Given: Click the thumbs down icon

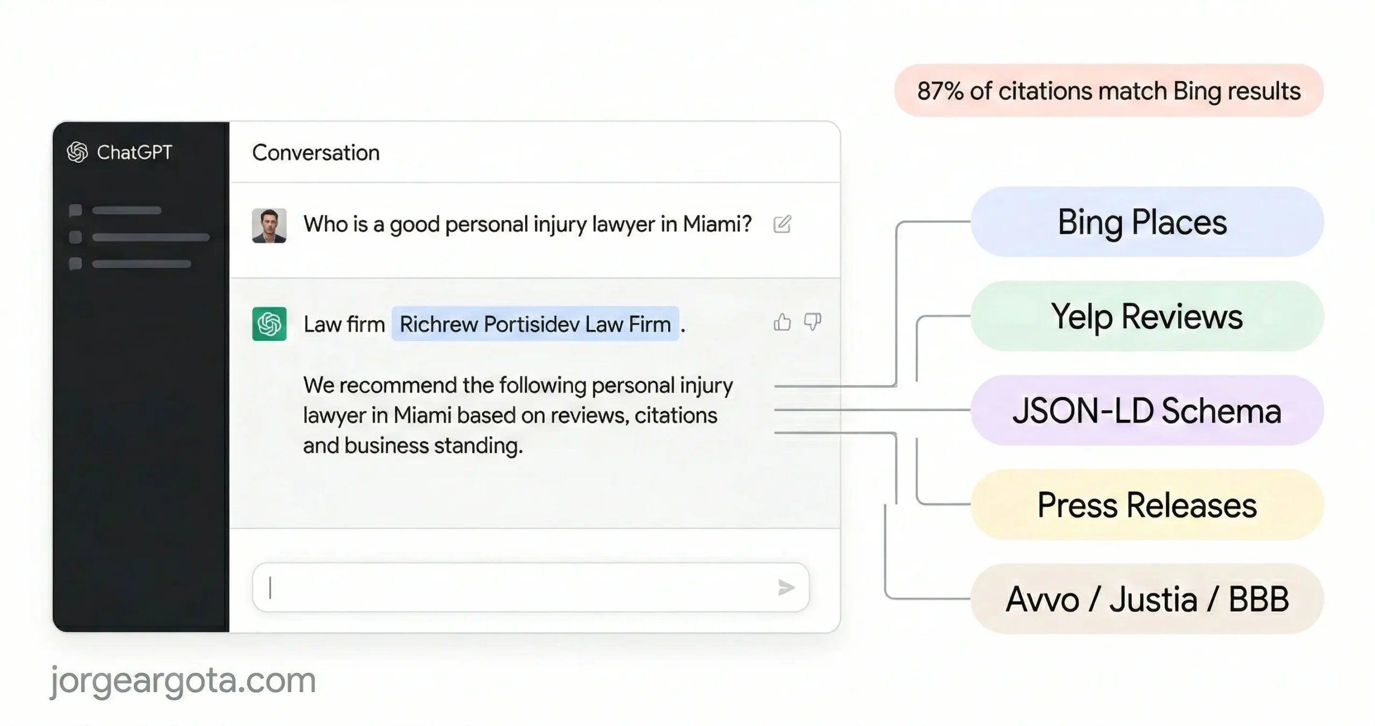Looking at the screenshot, I should (812, 322).
